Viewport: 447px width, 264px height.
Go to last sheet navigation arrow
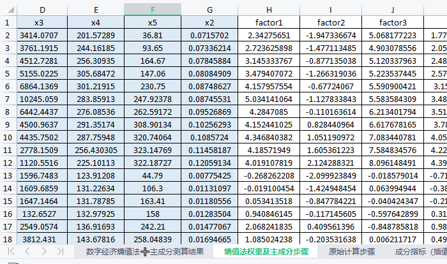click(x=60, y=251)
